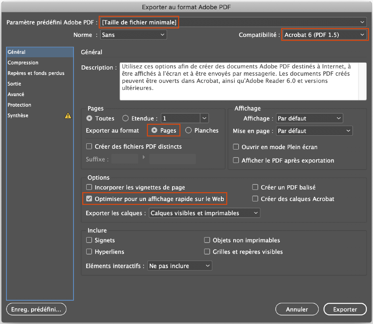
Task: Open the Synthèse category
Action: (40, 115)
